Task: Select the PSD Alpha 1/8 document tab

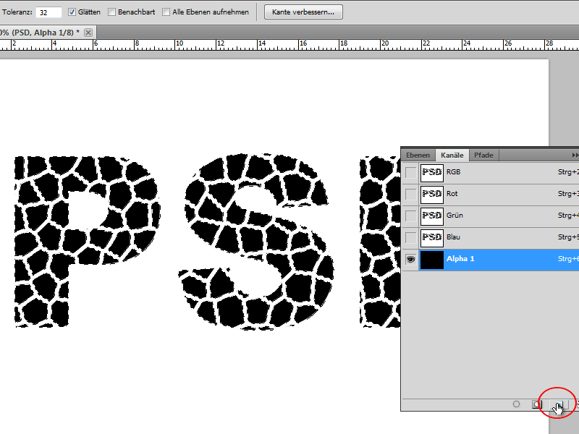Action: coord(40,33)
